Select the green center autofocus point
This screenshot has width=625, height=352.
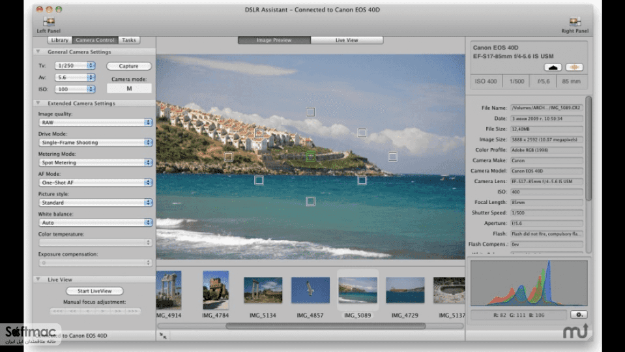[310, 156]
